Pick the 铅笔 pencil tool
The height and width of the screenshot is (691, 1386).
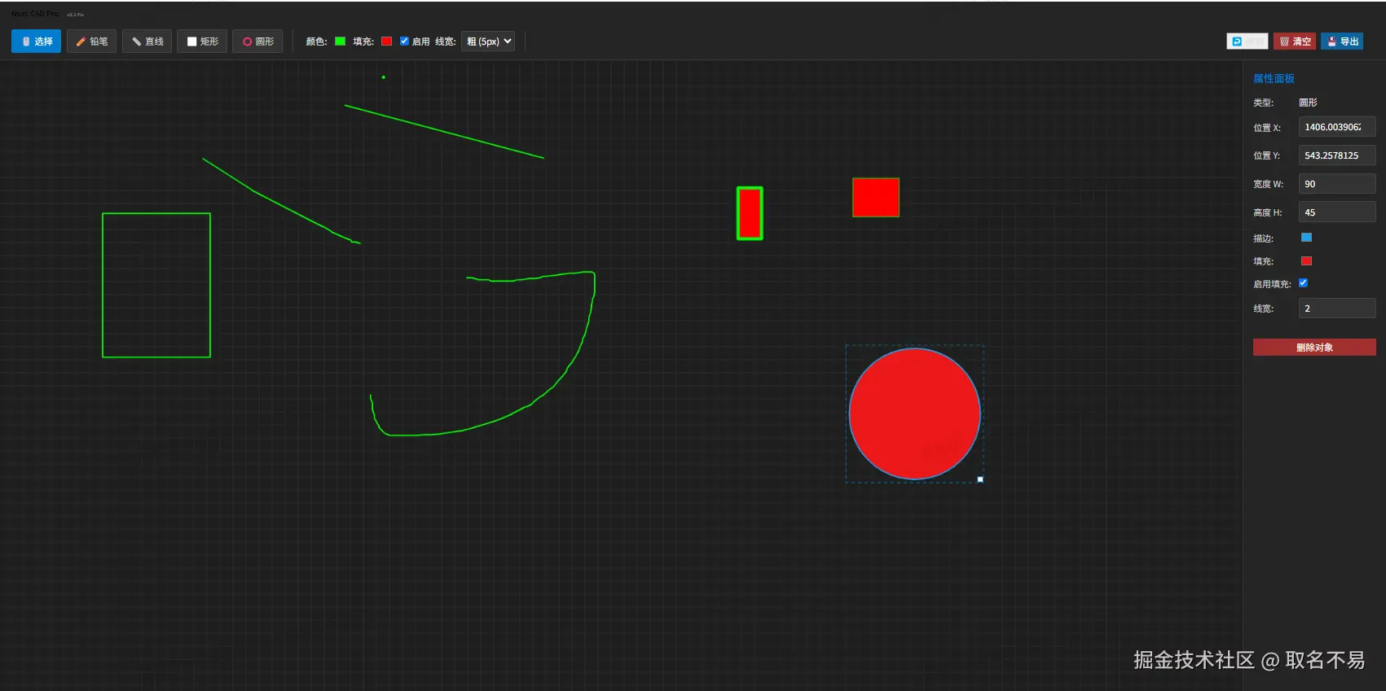pos(91,42)
